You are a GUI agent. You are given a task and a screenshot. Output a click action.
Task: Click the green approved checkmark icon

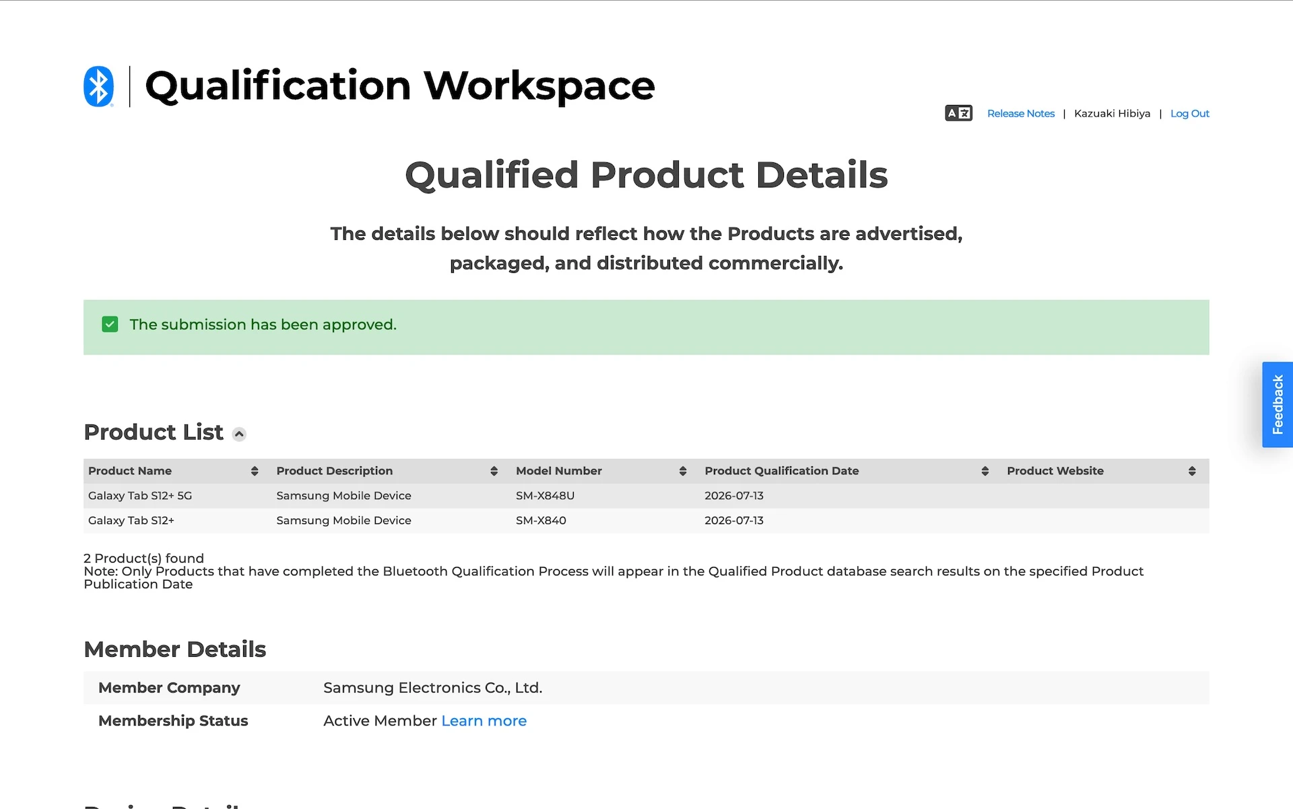pos(110,325)
